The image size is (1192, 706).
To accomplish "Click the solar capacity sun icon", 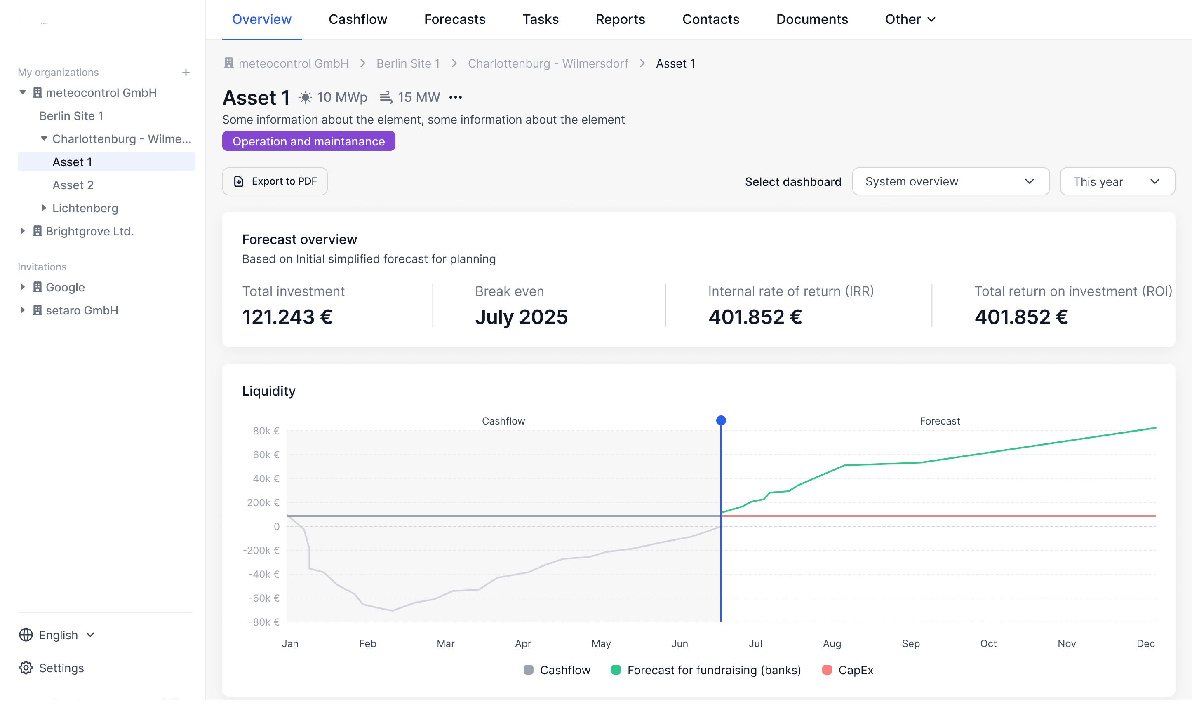I will (x=305, y=98).
